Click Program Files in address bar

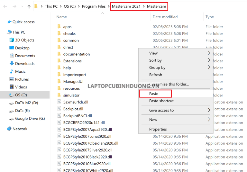pos(94,6)
